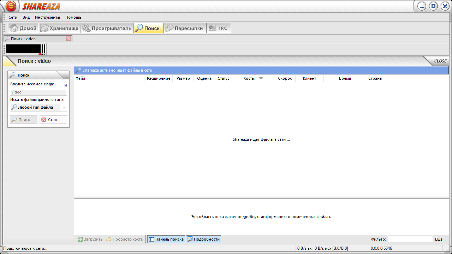Click the small blue icon beside 'Введите искомое сюда'

coord(66,85)
